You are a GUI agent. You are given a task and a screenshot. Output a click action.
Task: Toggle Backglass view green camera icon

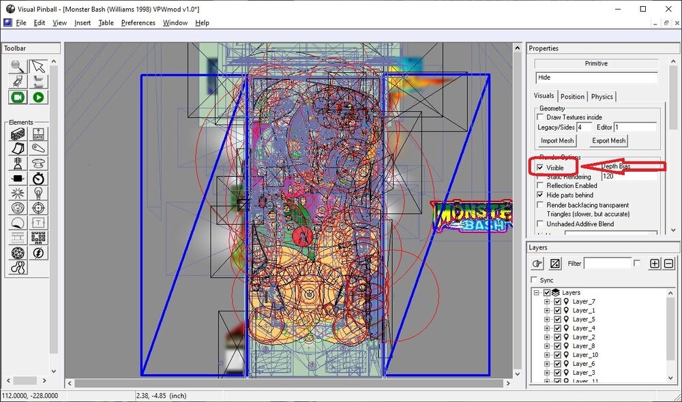point(18,97)
